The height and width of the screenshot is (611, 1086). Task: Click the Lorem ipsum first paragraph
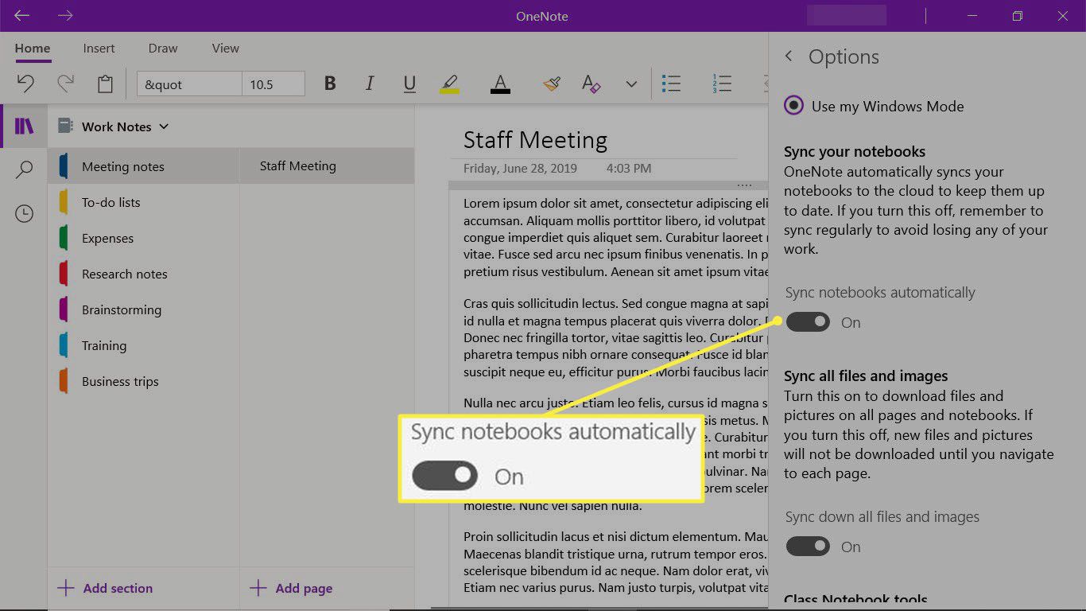pyautogui.click(x=615, y=237)
